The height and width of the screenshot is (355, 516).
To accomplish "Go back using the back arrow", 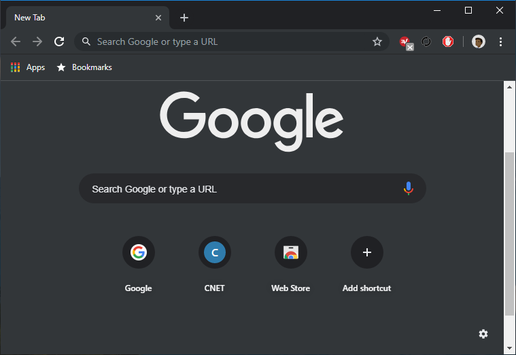I will click(x=16, y=41).
